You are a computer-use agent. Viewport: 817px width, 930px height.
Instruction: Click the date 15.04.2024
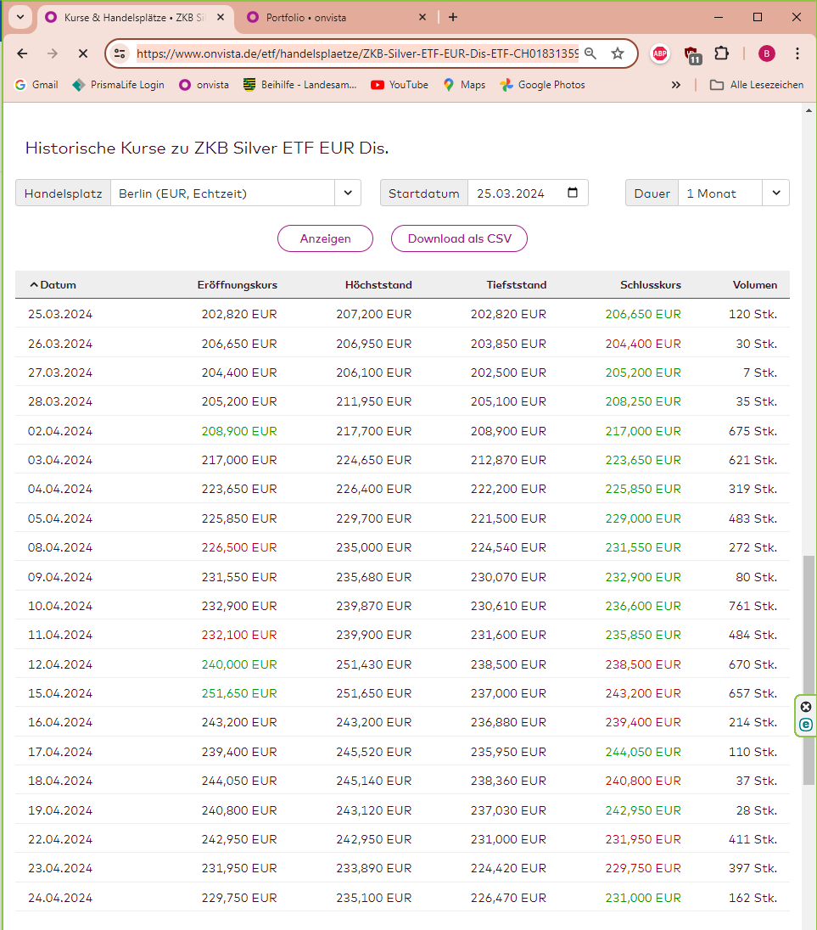click(60, 693)
